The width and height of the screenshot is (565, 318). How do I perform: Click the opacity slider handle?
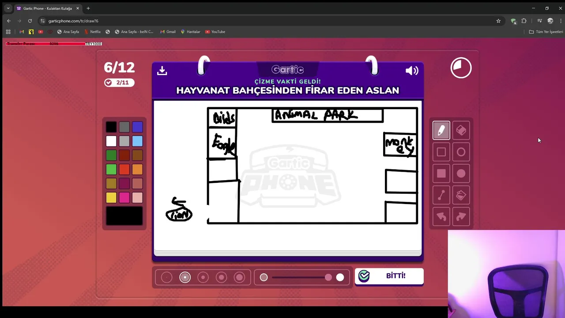point(328,277)
